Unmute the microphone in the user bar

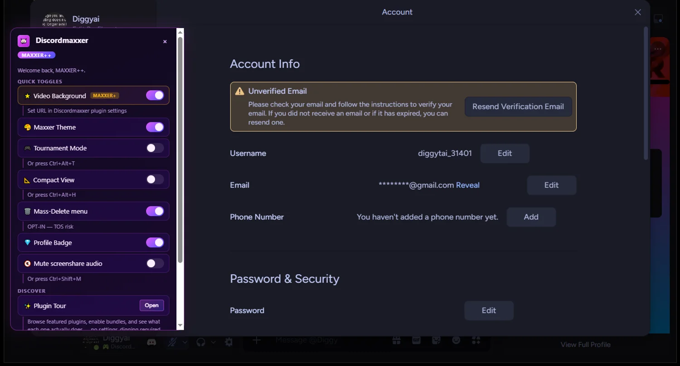pos(172,342)
